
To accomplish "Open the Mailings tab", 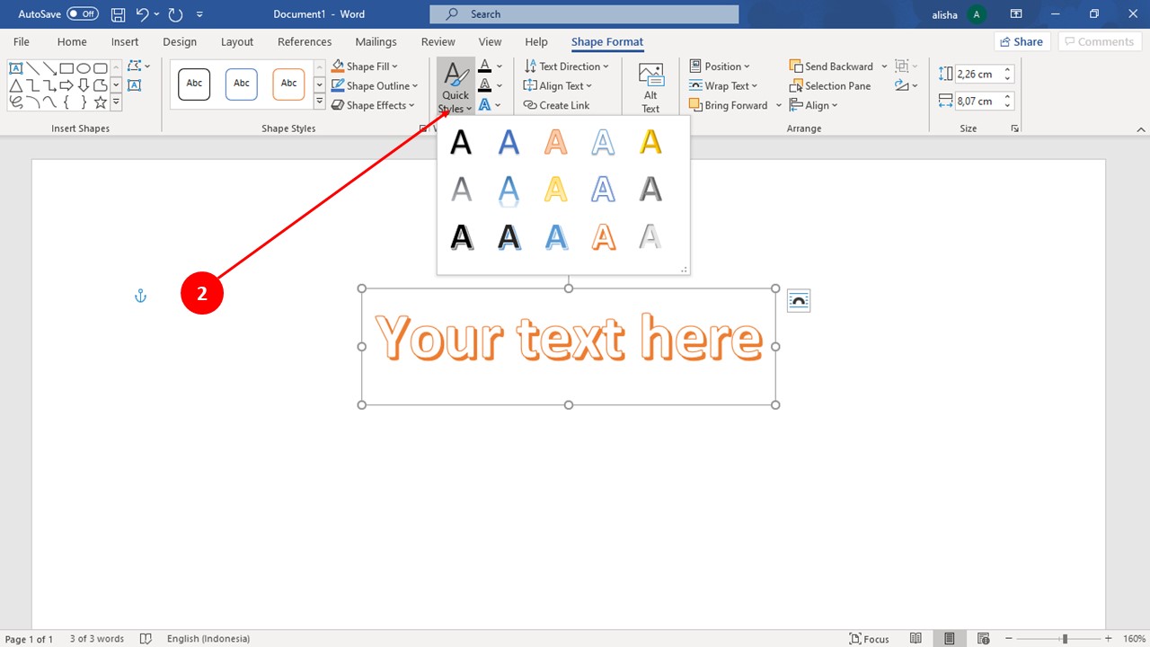I will (376, 41).
